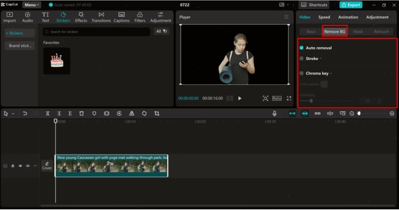Click the Marker shield icon
Image resolution: width=399 pixels, height=210 pixels.
tap(94, 113)
